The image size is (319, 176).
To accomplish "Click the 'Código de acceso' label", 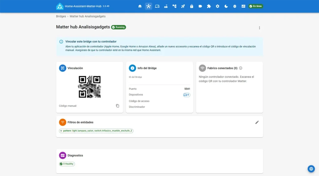I will coord(139,101).
